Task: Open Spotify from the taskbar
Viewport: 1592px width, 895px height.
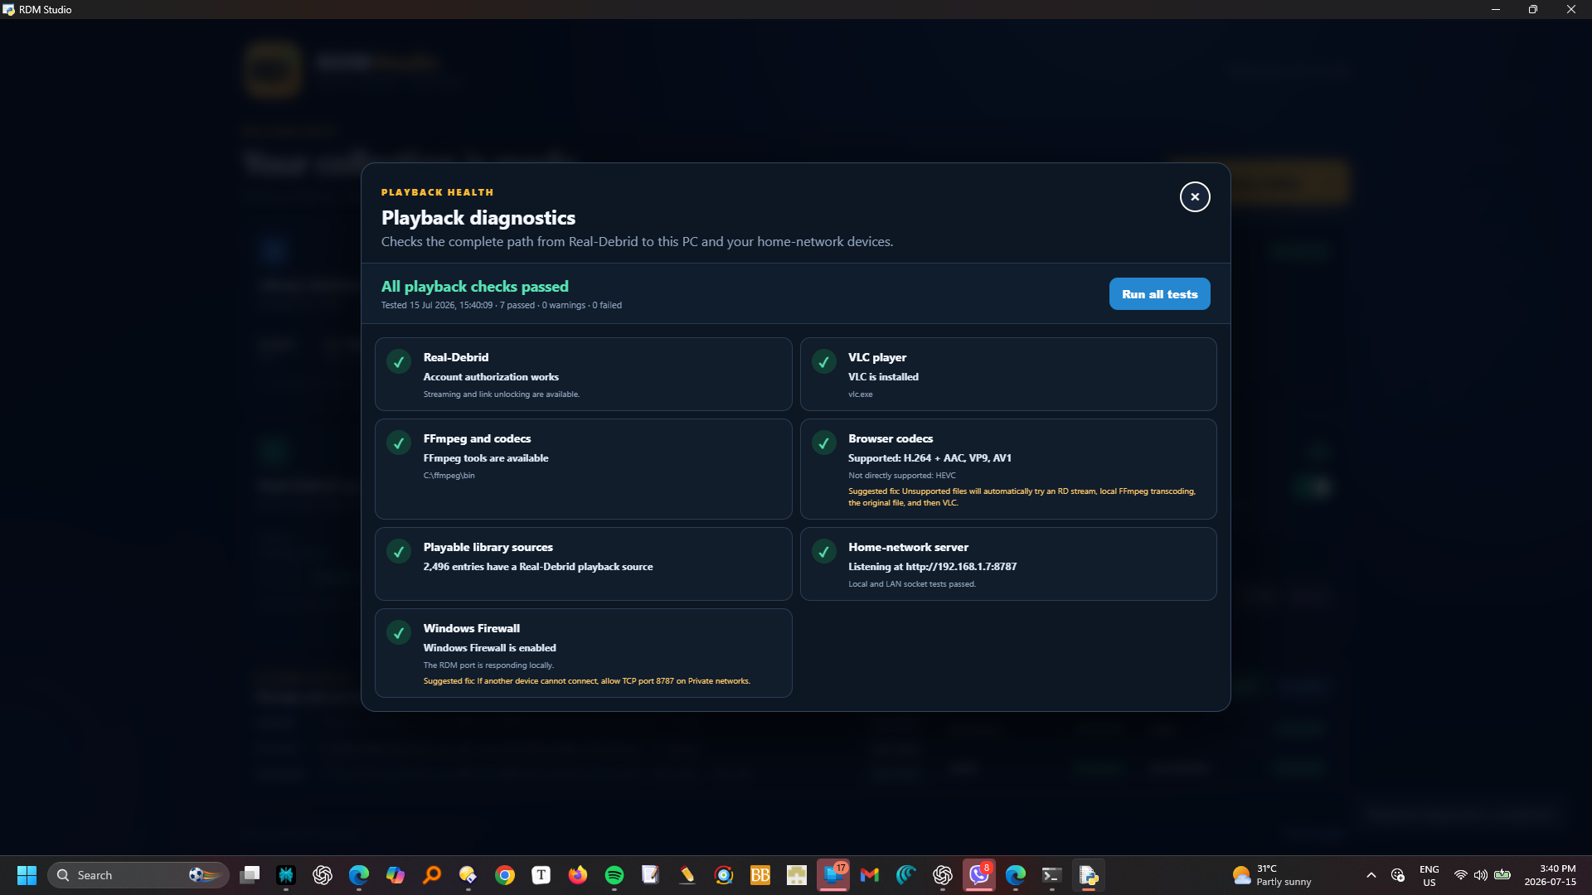Action: coord(614,875)
